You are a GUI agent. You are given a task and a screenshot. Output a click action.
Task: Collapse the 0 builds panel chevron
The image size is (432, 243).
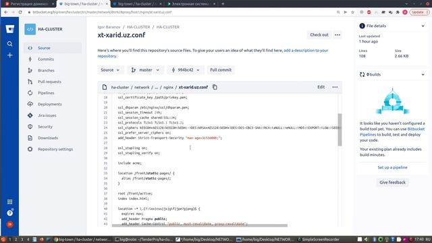tap(423, 74)
